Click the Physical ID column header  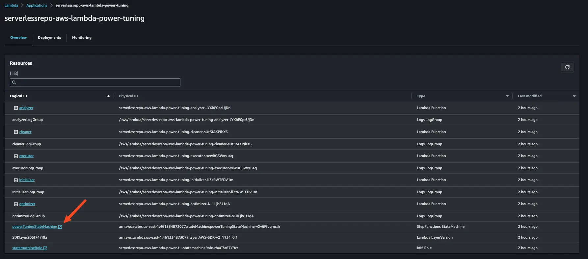[128, 96]
